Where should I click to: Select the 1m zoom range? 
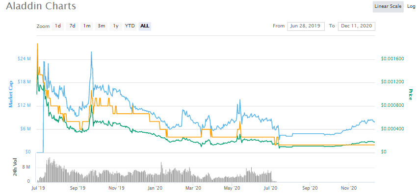coord(87,26)
